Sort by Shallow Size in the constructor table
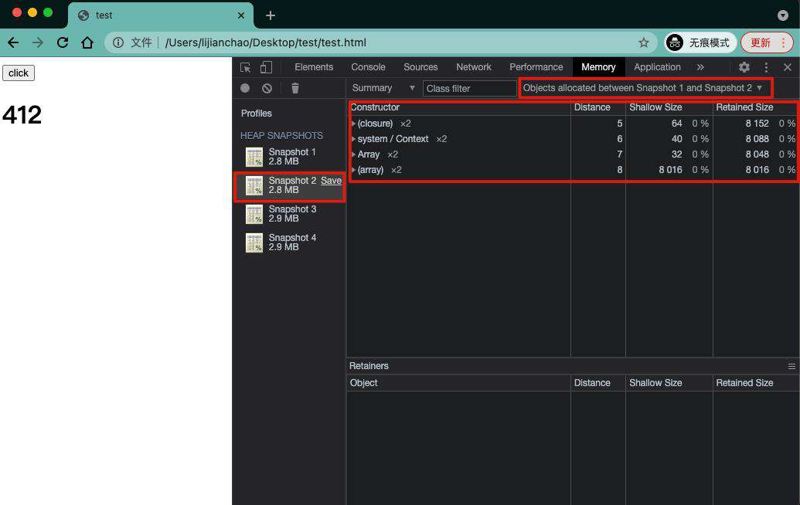Image resolution: width=800 pixels, height=505 pixels. 669,107
